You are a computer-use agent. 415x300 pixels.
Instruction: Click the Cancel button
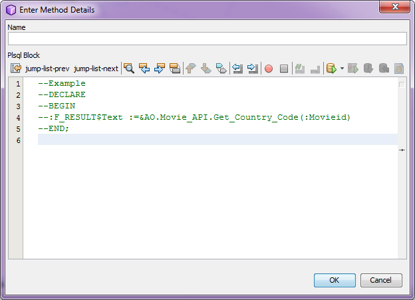click(381, 280)
